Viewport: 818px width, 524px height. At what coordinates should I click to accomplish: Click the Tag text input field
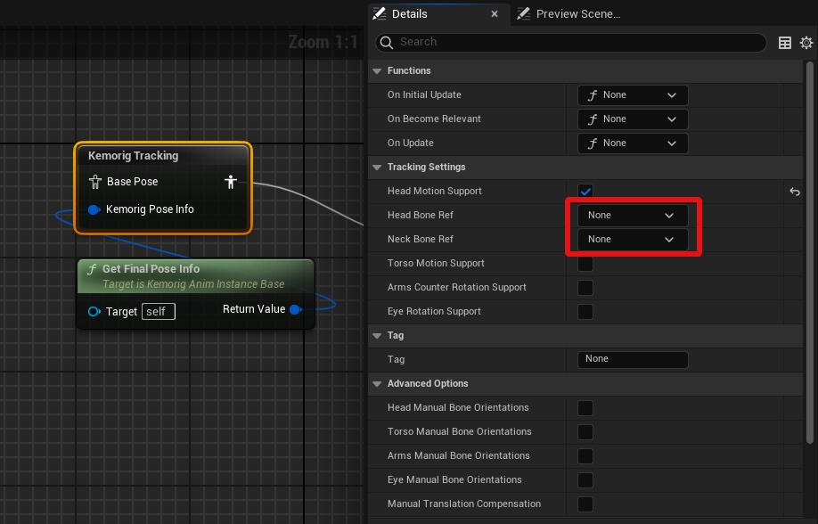(x=633, y=360)
